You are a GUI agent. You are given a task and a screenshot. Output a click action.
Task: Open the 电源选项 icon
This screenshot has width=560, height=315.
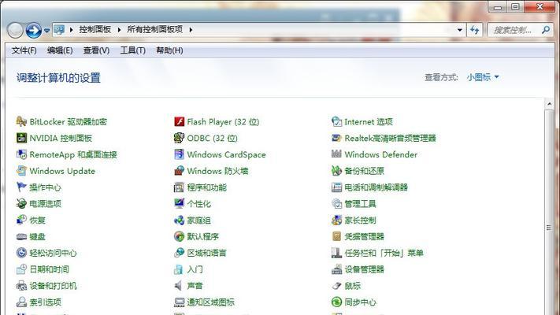[x=21, y=204]
